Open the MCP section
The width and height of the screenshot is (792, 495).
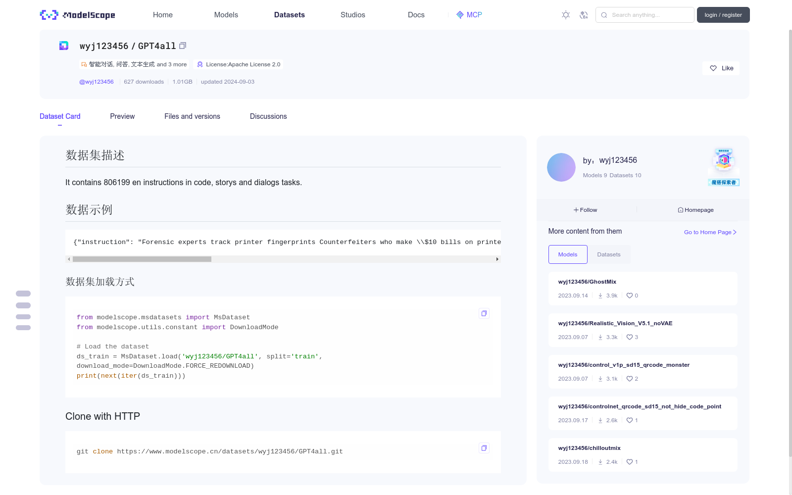coord(469,15)
